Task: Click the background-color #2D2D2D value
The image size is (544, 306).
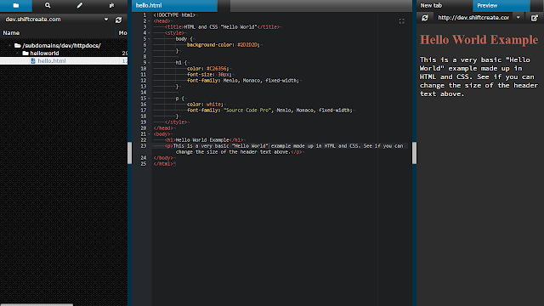Action: (x=248, y=45)
